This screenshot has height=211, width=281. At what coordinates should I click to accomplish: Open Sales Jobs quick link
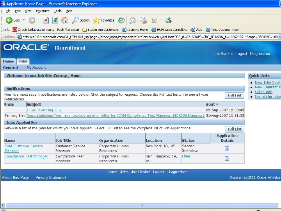(x=263, y=92)
